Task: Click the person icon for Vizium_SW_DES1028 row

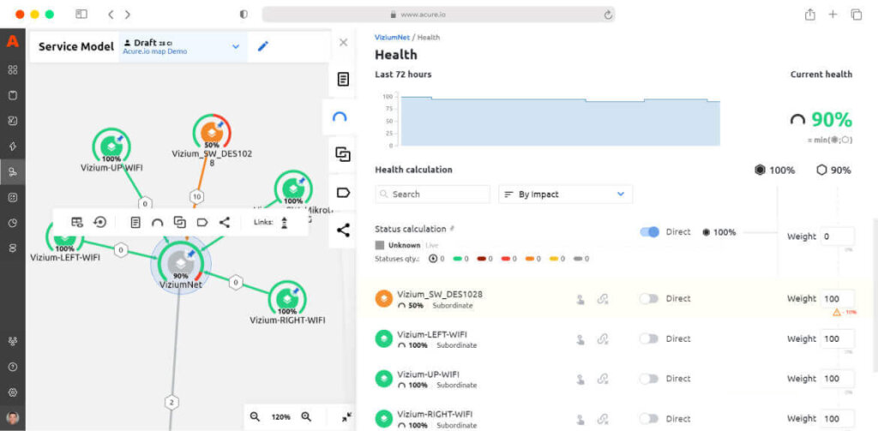Action: point(580,299)
